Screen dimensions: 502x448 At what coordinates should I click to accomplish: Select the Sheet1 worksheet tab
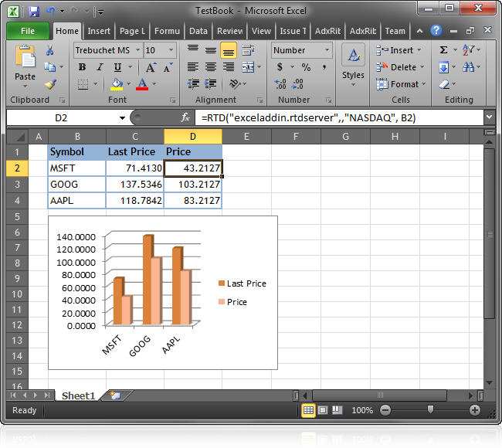(79, 395)
